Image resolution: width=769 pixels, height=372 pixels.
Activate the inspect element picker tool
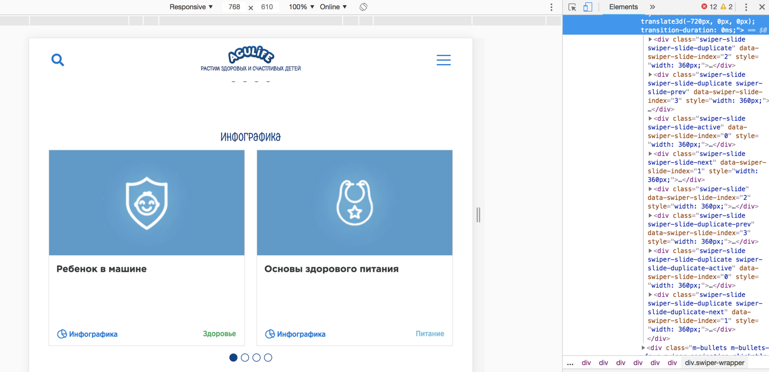coord(572,7)
